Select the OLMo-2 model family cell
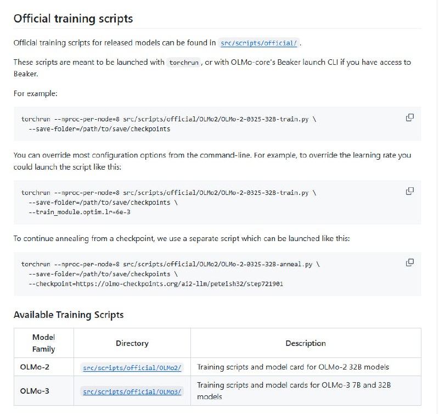 tap(35, 367)
